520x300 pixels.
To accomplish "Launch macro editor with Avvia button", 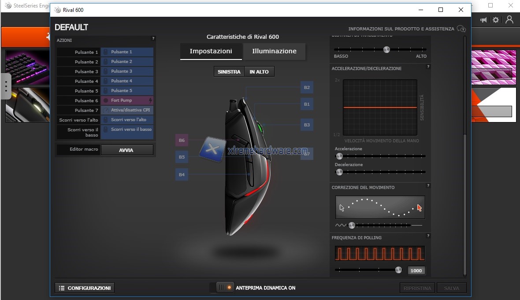I will [x=126, y=150].
